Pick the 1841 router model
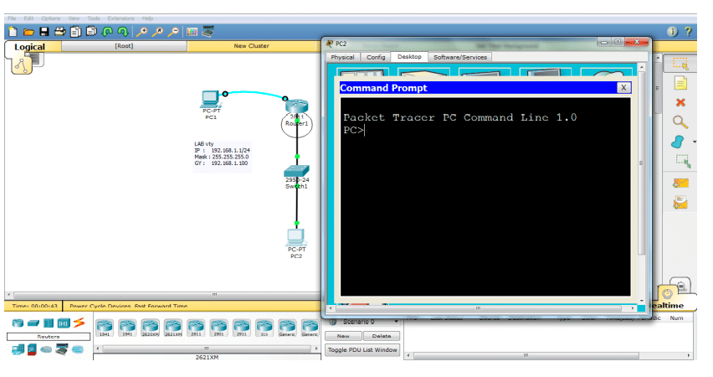This screenshot has height=377, width=713. 105,328
